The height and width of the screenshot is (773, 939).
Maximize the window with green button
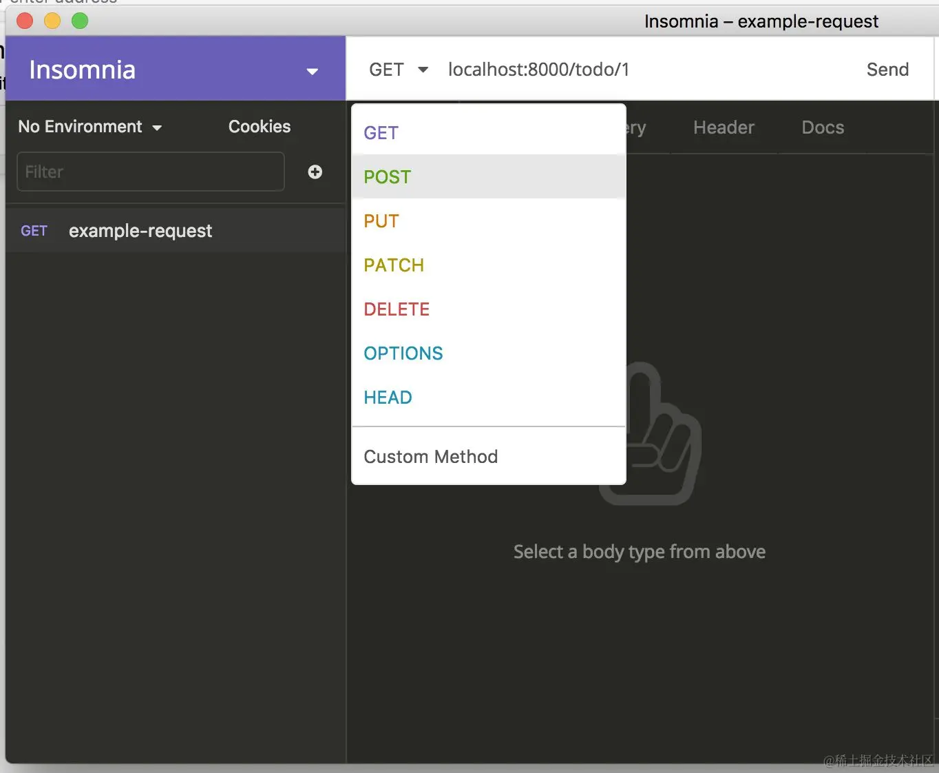[80, 21]
